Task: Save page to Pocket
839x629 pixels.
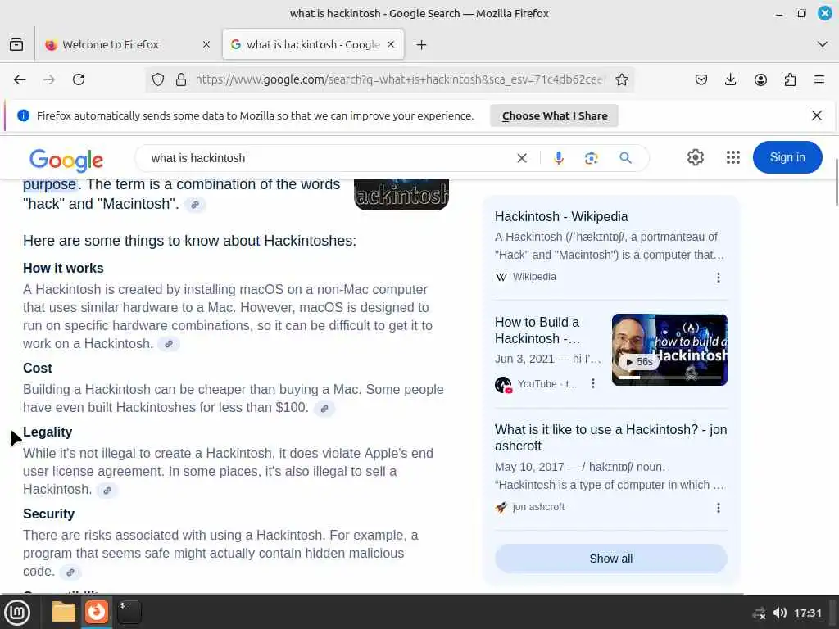Action: click(701, 79)
